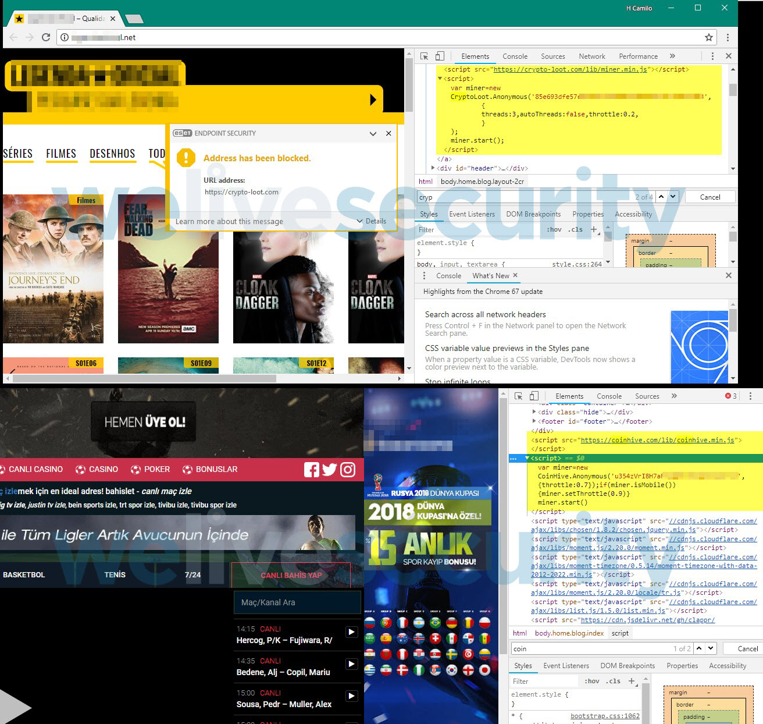The height and width of the screenshot is (724, 763).
Task: Go to next 'coin' search match
Action: point(712,648)
